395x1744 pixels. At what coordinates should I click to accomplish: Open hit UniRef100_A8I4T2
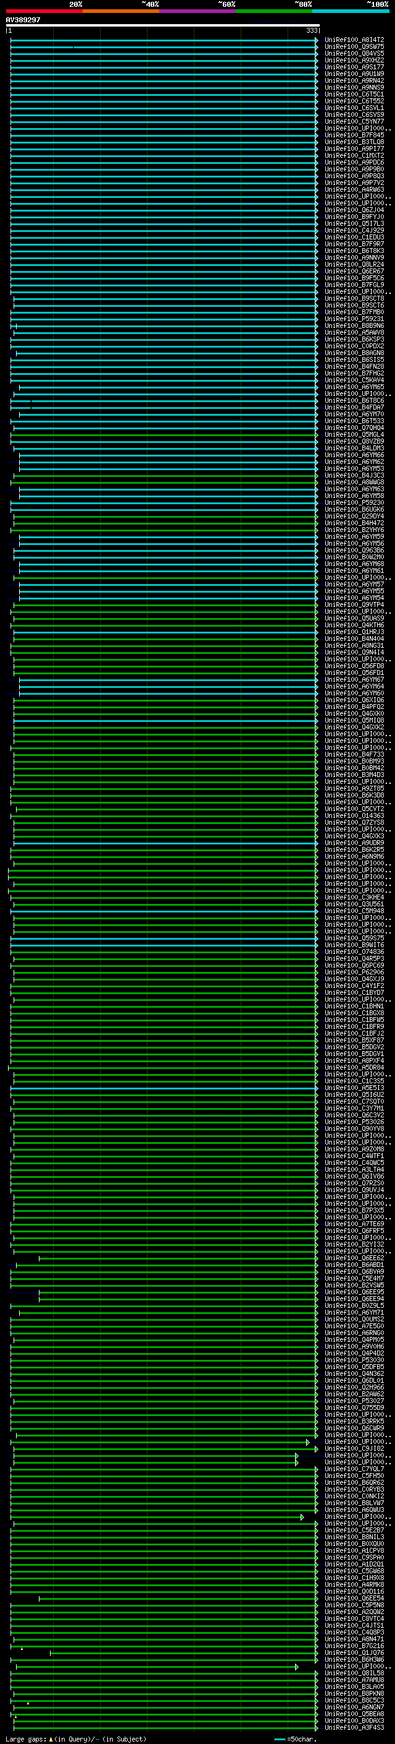(x=354, y=40)
